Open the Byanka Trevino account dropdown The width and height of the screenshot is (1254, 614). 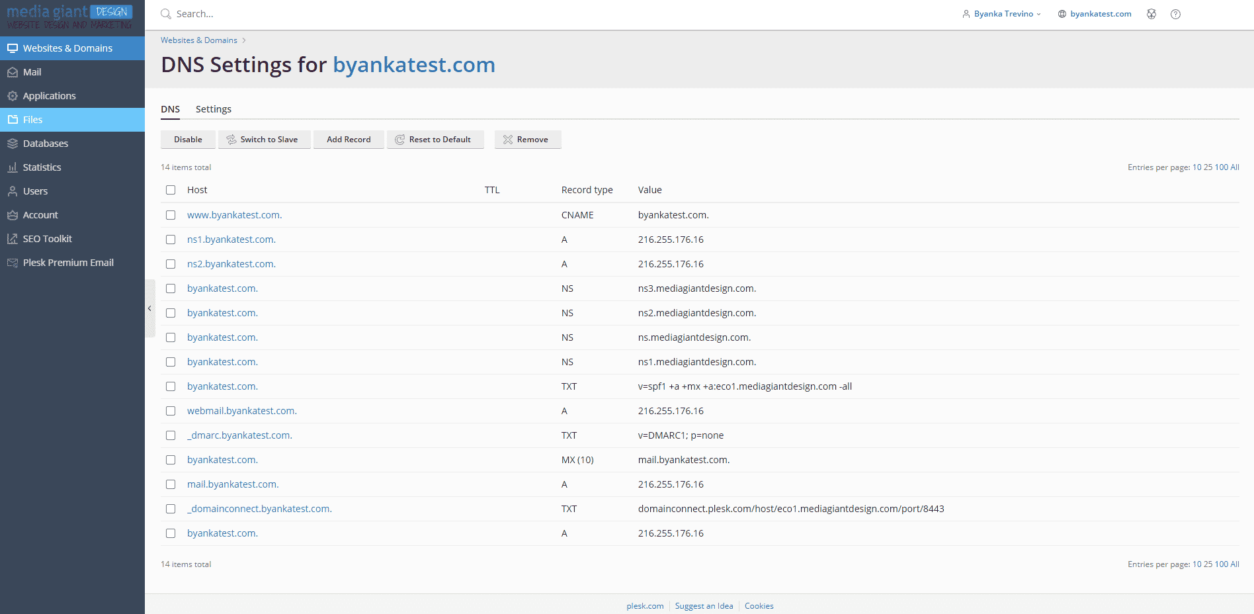pos(1001,13)
